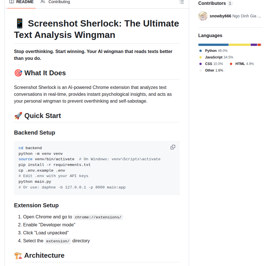Click the Contributors heading link

tap(212, 3)
